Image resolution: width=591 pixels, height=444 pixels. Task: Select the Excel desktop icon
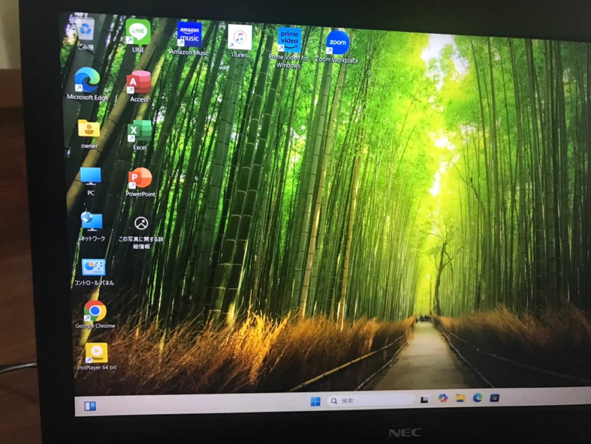tap(139, 132)
